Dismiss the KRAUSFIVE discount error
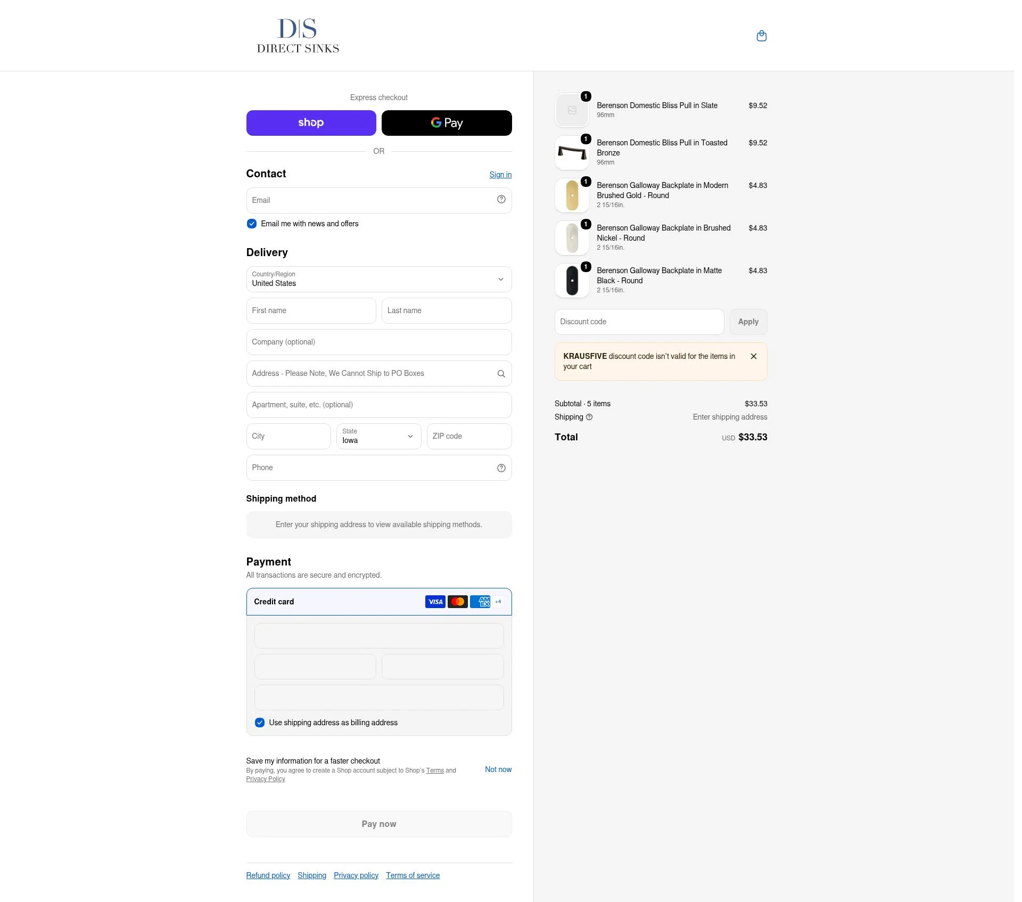Image resolution: width=1022 pixels, height=902 pixels. pos(754,356)
